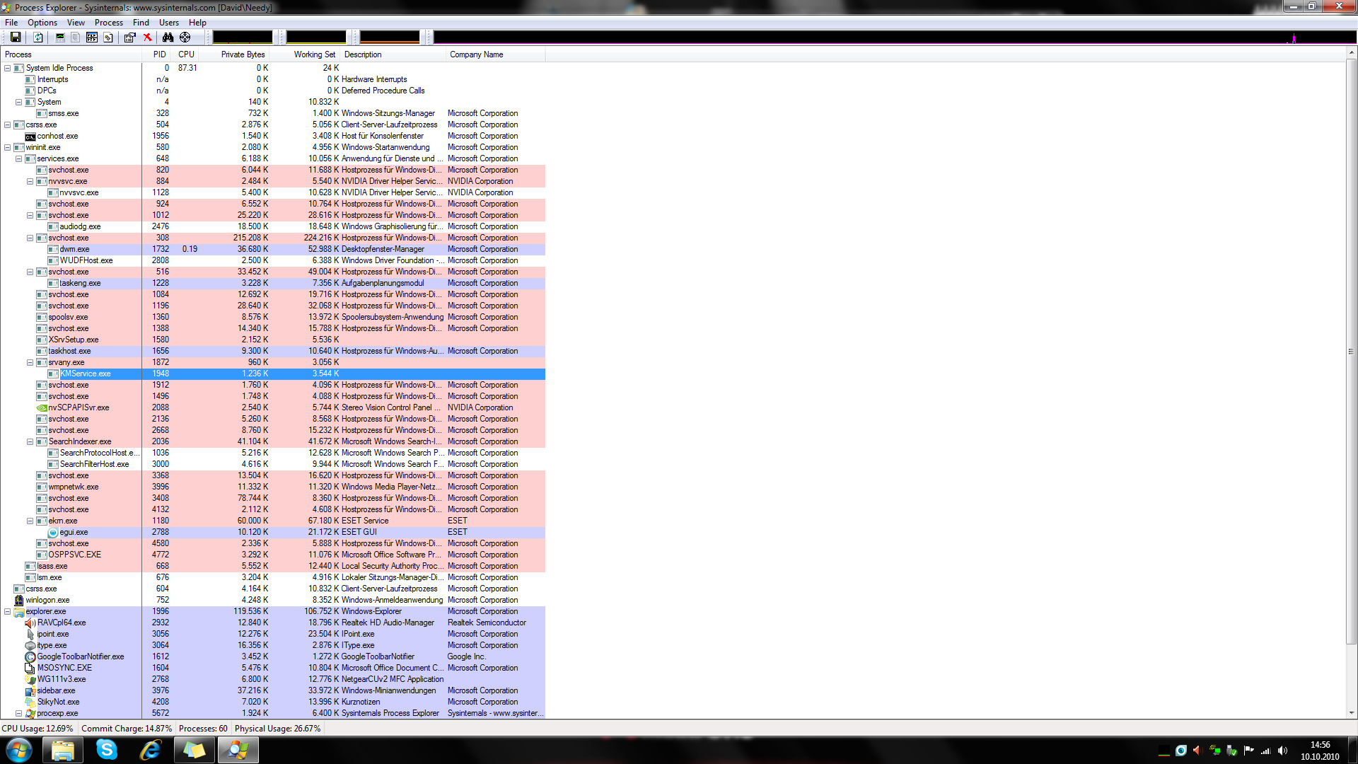This screenshot has width=1358, height=764.
Task: Open the Process menu
Action: (x=109, y=23)
